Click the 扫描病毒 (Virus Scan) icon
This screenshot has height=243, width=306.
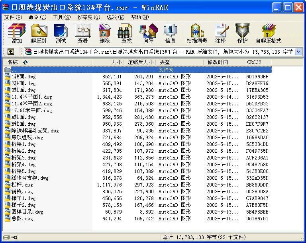197,33
